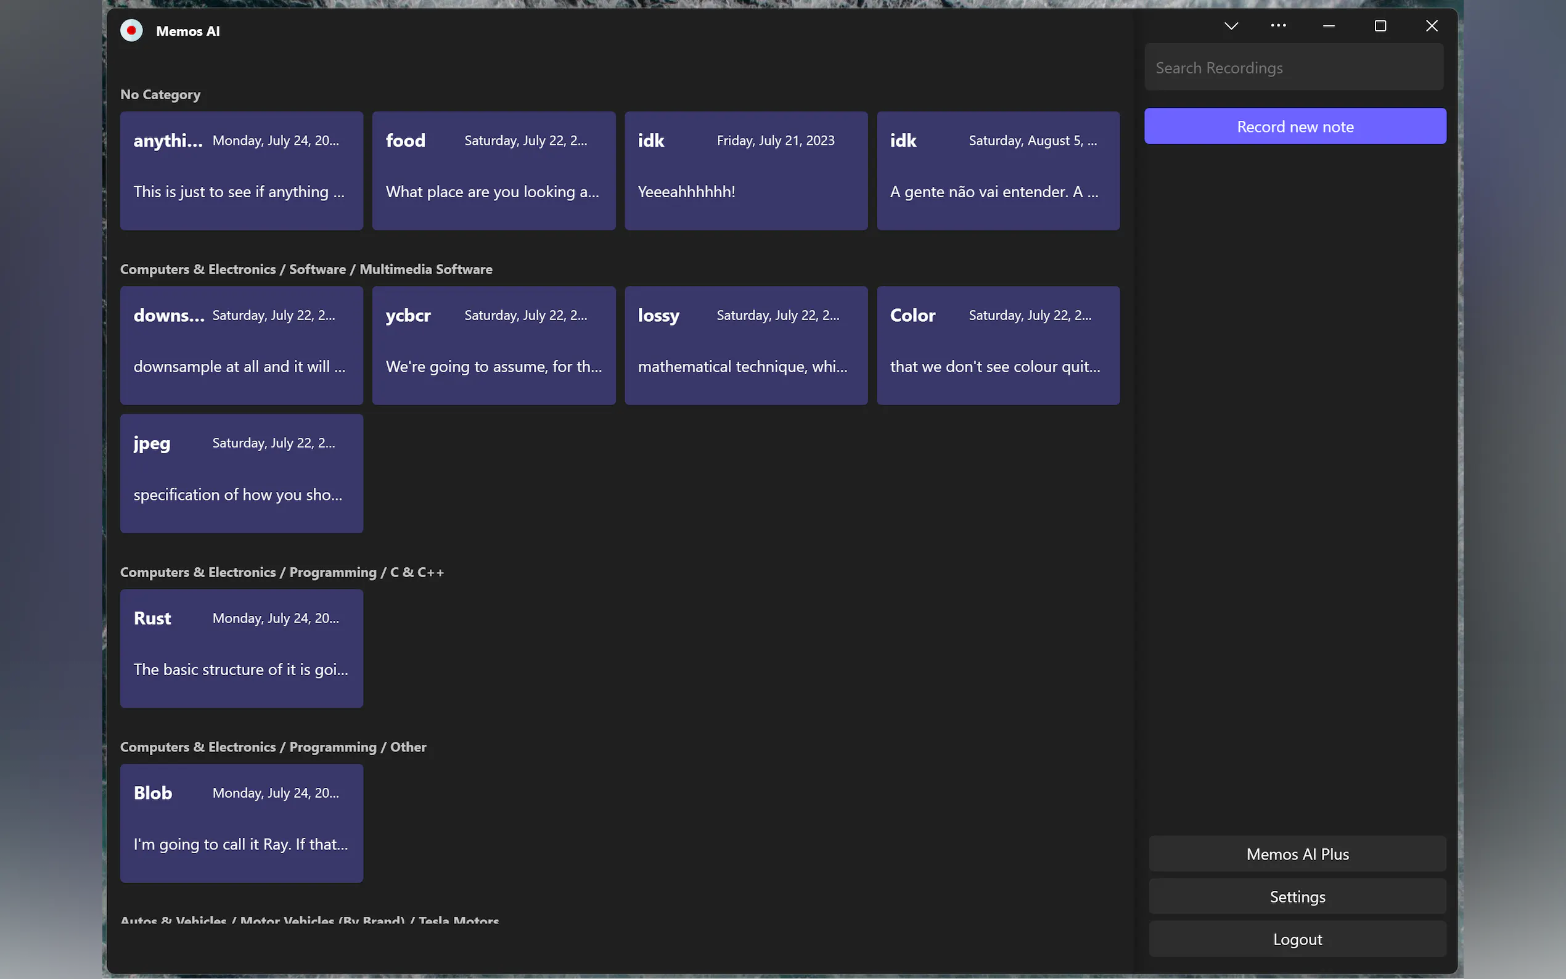Close the Memos AI window
This screenshot has width=1566, height=979.
1432,26
